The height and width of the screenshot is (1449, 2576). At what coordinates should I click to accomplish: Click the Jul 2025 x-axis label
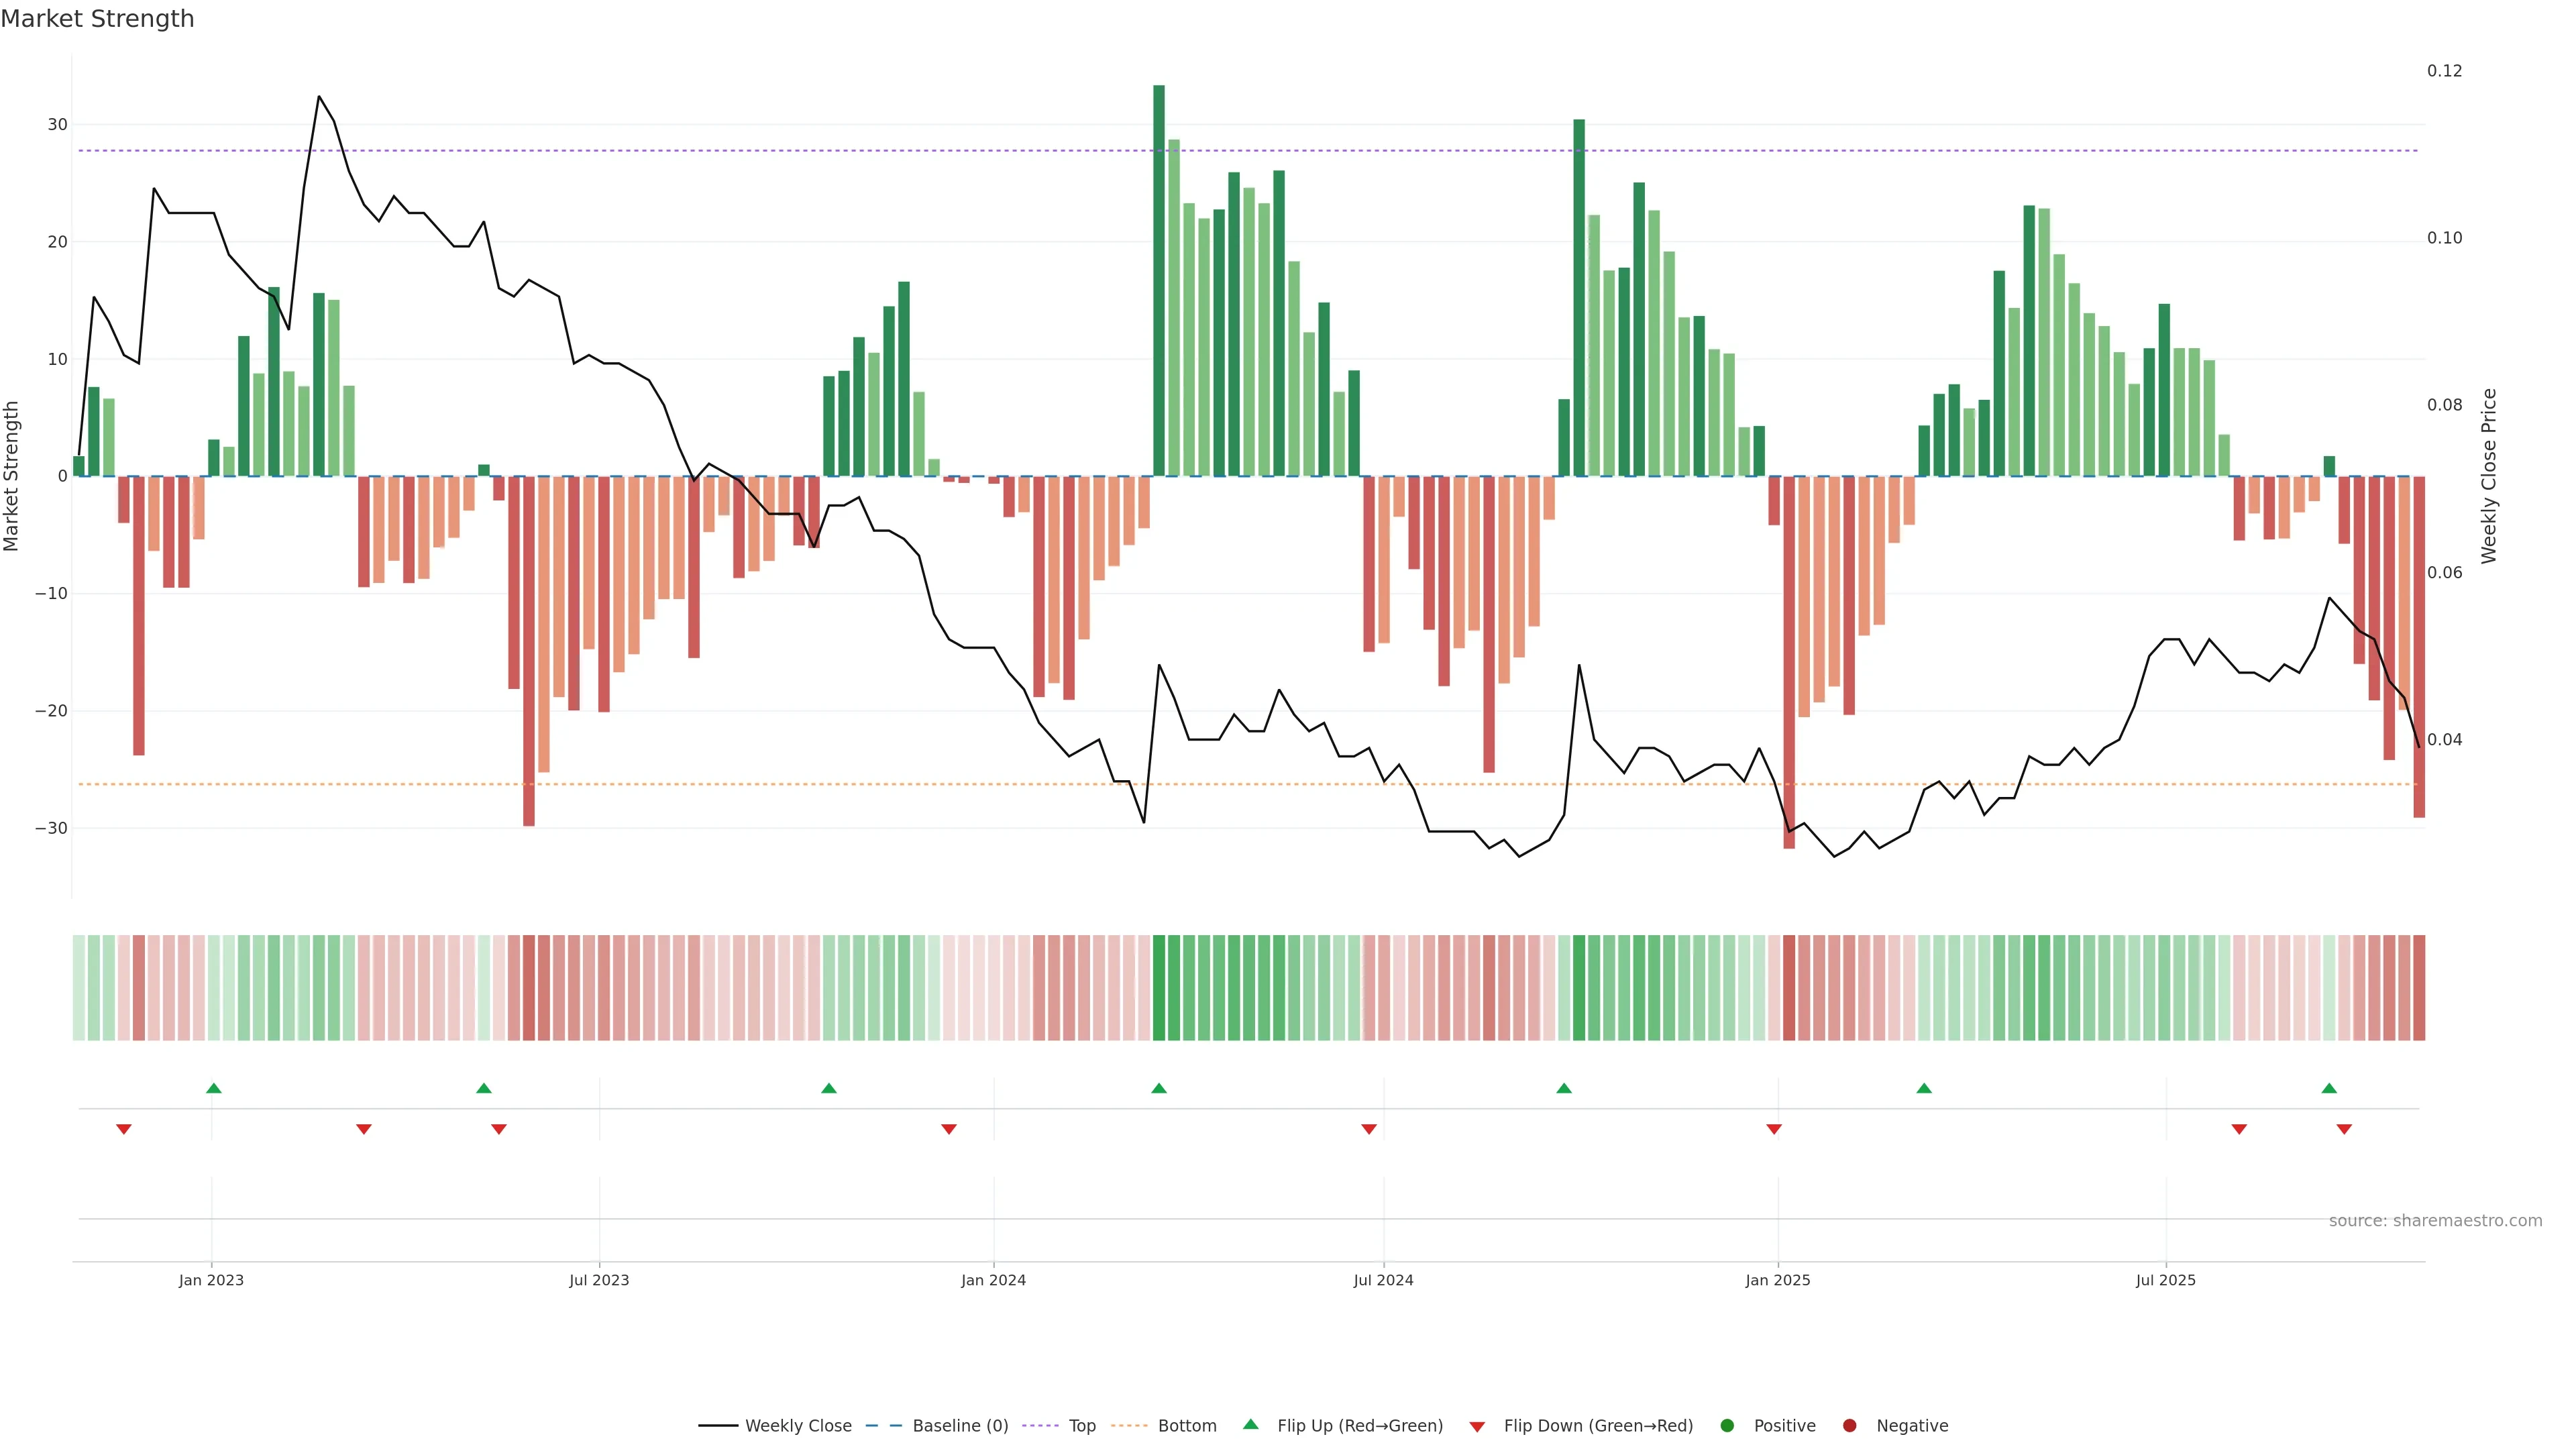[x=2165, y=1280]
